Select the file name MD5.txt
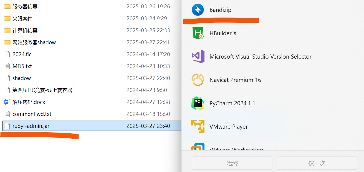The image size is (364, 172). pos(22,66)
